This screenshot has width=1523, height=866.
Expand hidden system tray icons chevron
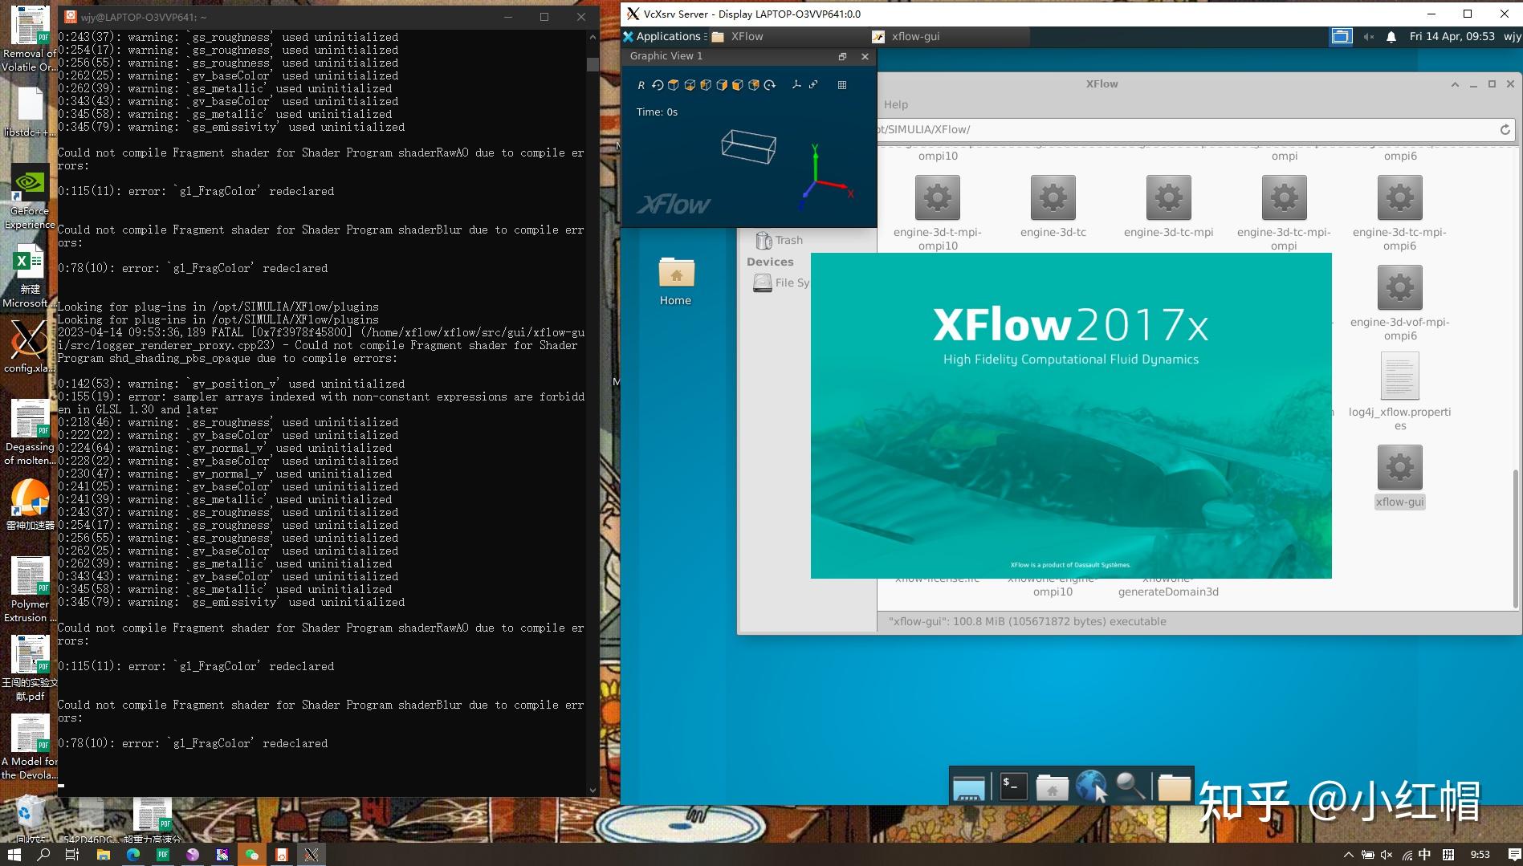tap(1348, 855)
